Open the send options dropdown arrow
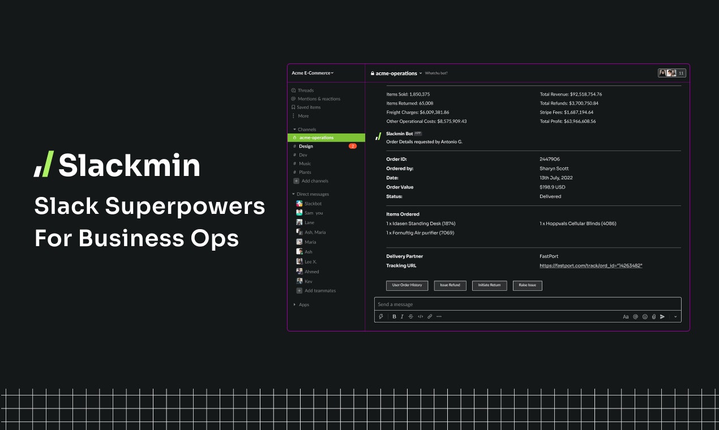The width and height of the screenshot is (719, 430). [x=675, y=317]
